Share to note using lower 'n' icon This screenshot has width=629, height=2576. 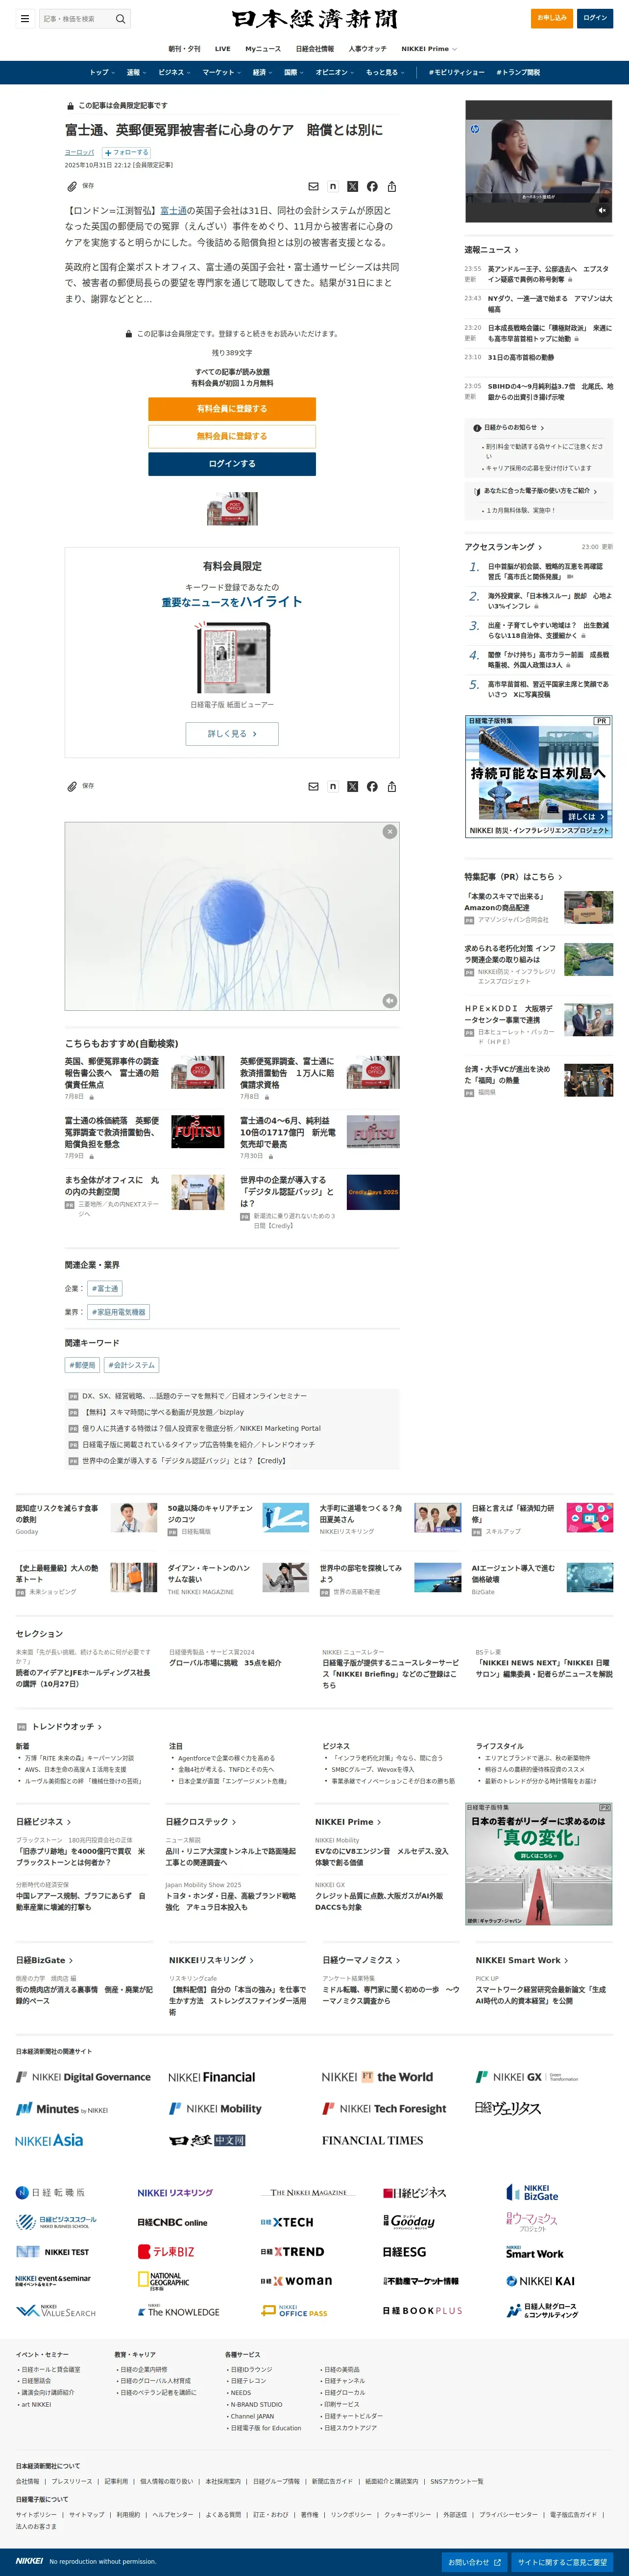click(x=333, y=786)
